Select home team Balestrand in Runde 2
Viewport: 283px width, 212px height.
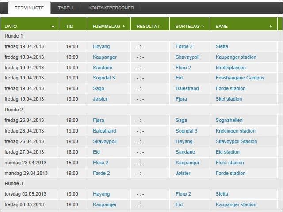104,131
